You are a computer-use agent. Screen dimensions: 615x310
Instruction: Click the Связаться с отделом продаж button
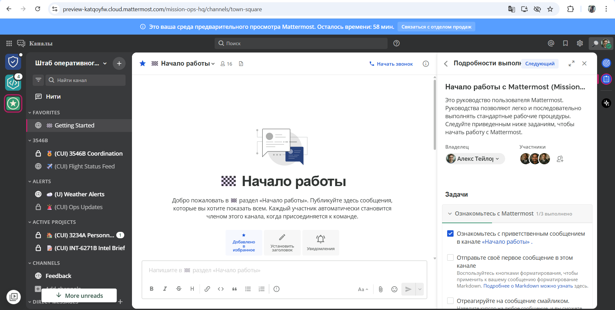pyautogui.click(x=436, y=27)
